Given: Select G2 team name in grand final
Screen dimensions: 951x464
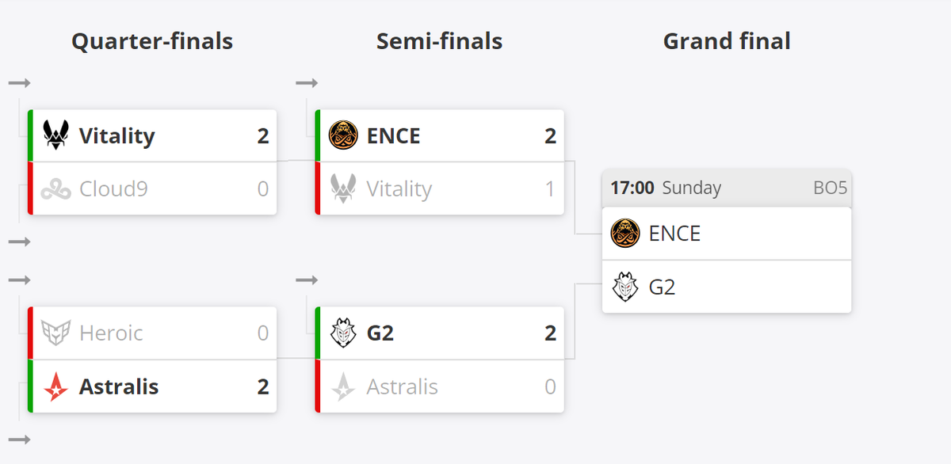Looking at the screenshot, I should pos(662,287).
